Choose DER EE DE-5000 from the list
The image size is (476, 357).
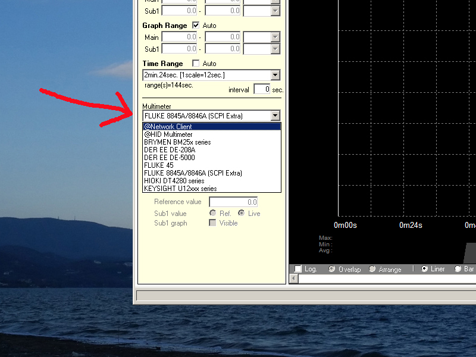point(212,158)
